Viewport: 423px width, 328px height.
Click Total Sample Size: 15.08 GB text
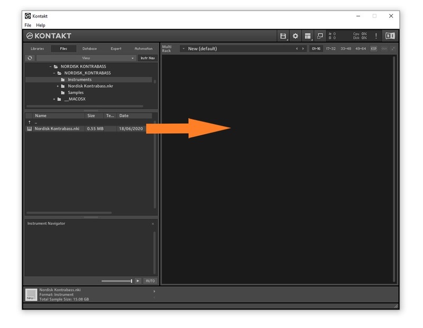click(x=64, y=299)
